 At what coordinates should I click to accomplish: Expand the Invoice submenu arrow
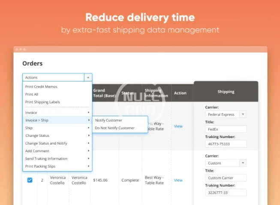(89, 112)
